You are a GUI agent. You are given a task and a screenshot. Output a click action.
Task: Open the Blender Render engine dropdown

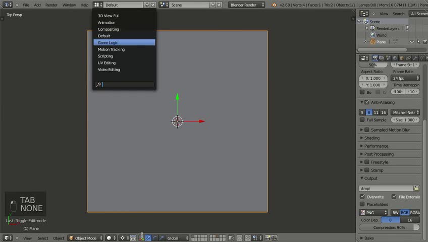pyautogui.click(x=246, y=5)
